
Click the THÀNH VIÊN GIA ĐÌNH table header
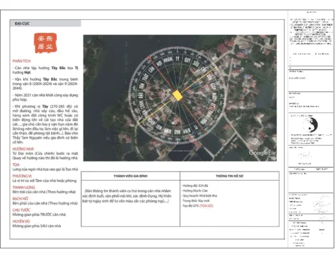131,176
